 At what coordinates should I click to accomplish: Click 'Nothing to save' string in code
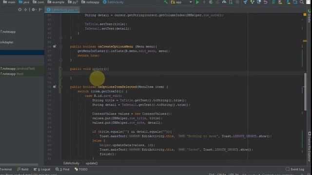click(202, 136)
